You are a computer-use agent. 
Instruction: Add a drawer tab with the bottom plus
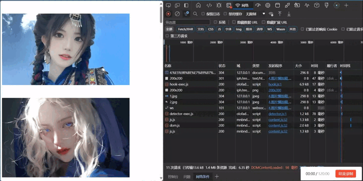pos(217,177)
